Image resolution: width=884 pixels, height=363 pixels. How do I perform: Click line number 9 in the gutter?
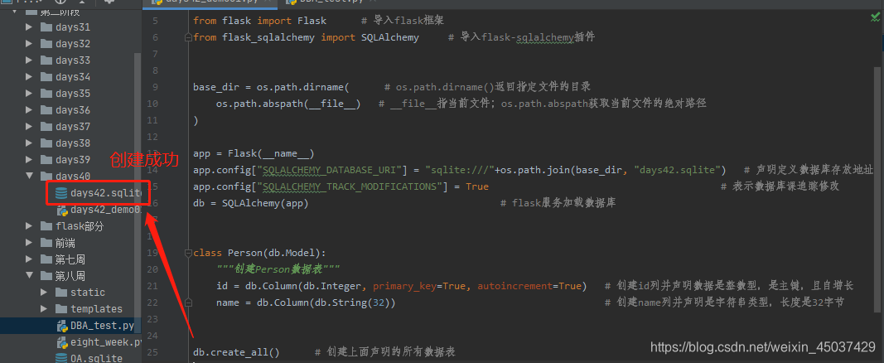pos(156,87)
